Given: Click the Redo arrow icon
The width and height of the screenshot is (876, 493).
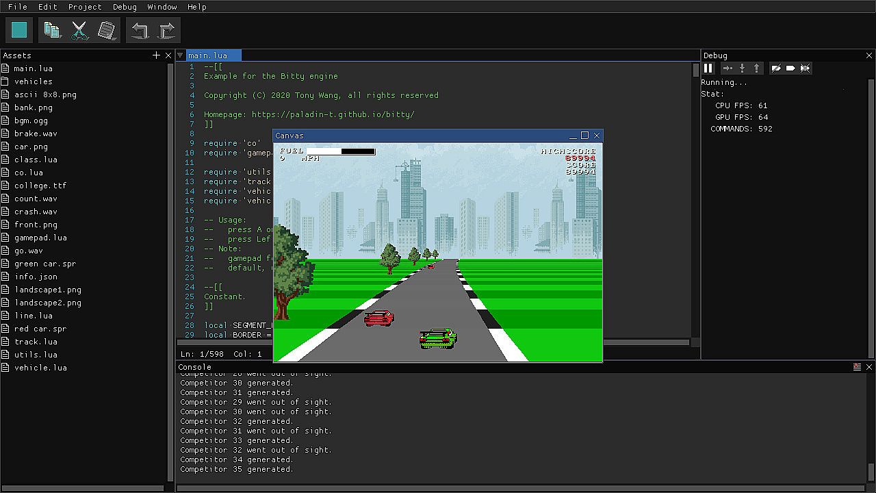Looking at the screenshot, I should coord(167,30).
